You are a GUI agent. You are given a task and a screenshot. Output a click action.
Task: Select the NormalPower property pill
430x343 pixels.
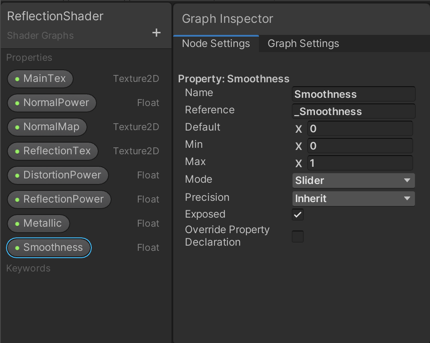coord(52,103)
